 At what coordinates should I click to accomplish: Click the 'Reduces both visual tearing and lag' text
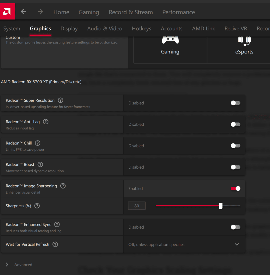coord(34,231)
